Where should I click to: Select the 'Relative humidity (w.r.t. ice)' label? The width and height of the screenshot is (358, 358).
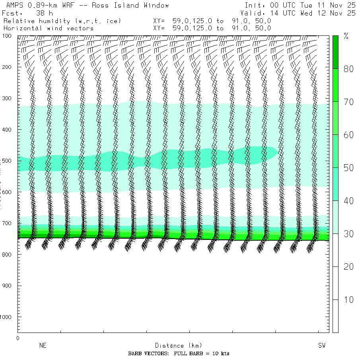point(62,21)
